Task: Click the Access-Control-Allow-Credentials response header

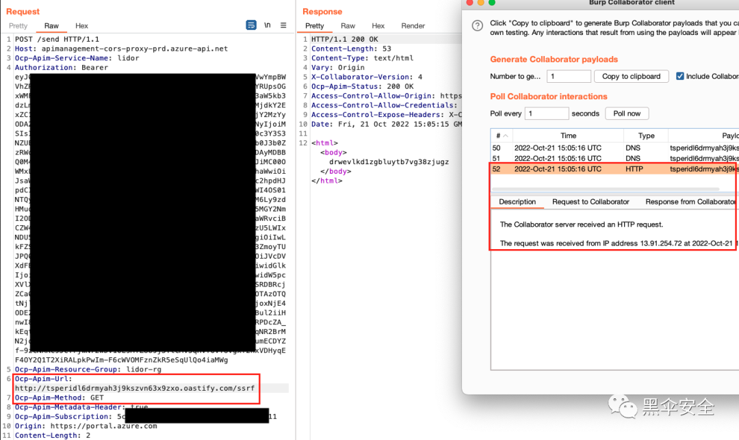Action: coord(384,105)
